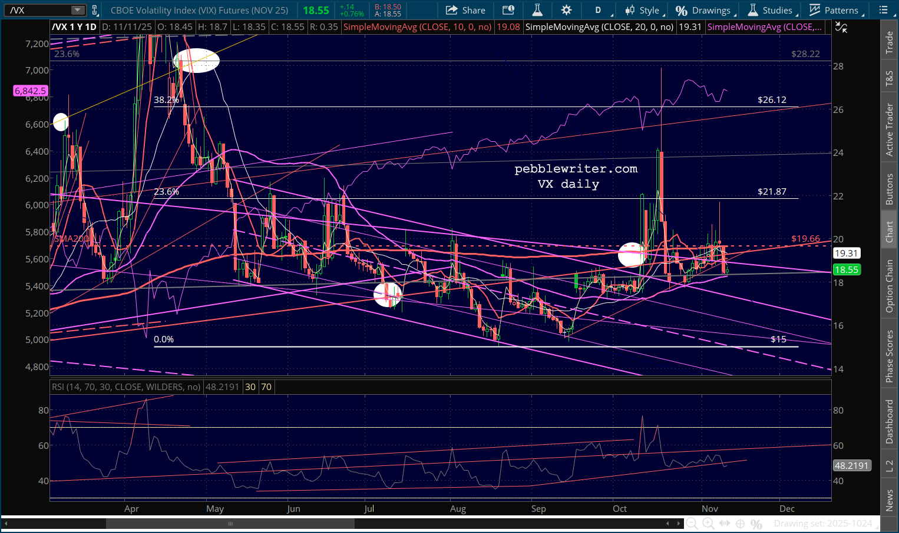Viewport: 899px width, 533px height.
Task: Click the B: 18.50 bid quote
Action: (387, 7)
